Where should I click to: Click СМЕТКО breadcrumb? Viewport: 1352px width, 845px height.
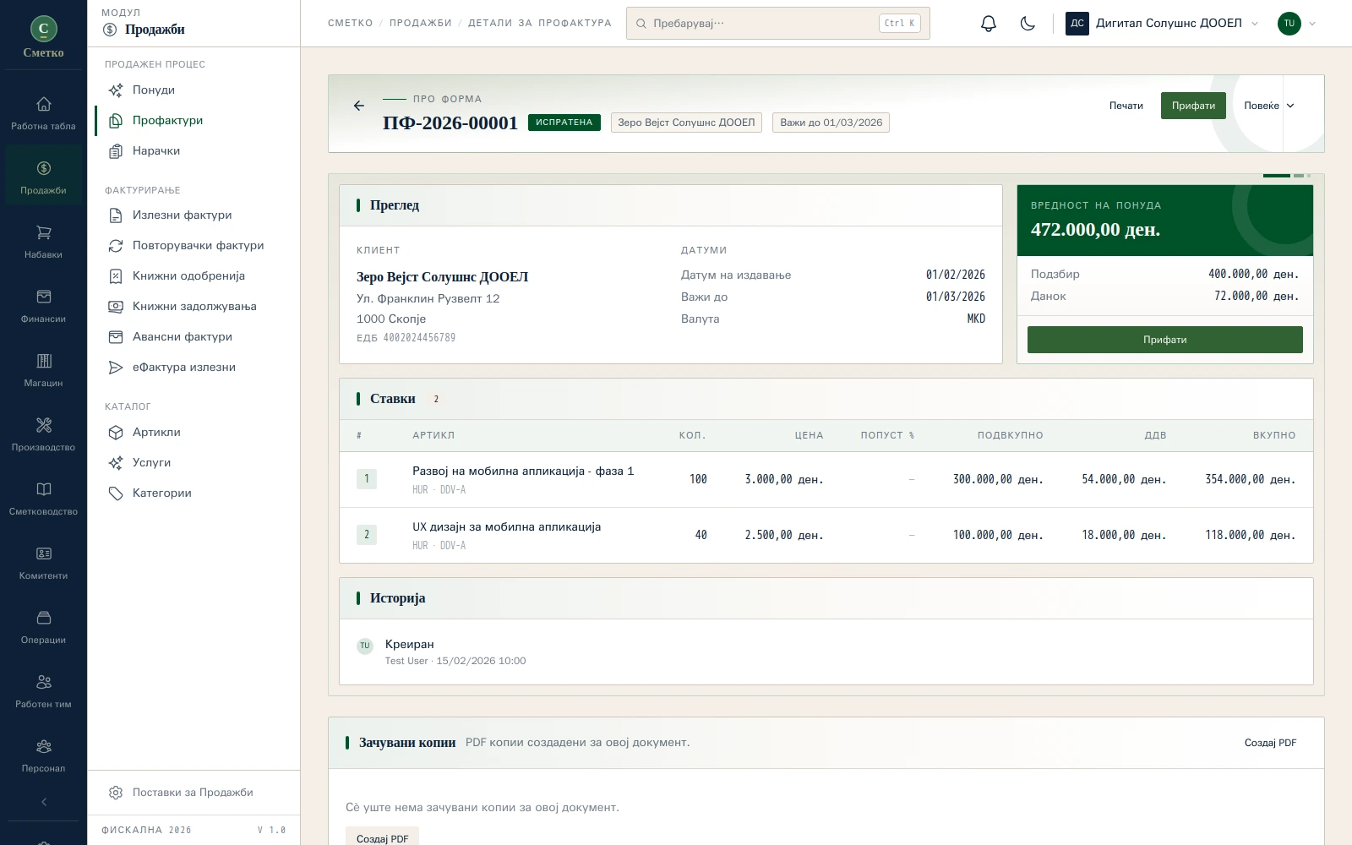(350, 24)
